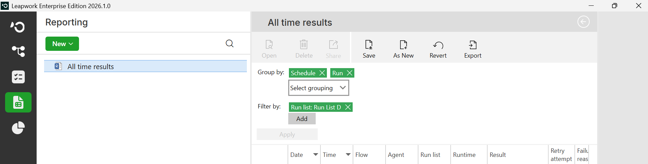Click the Retry attempt column header
This screenshot has height=164, width=648.
point(561,155)
